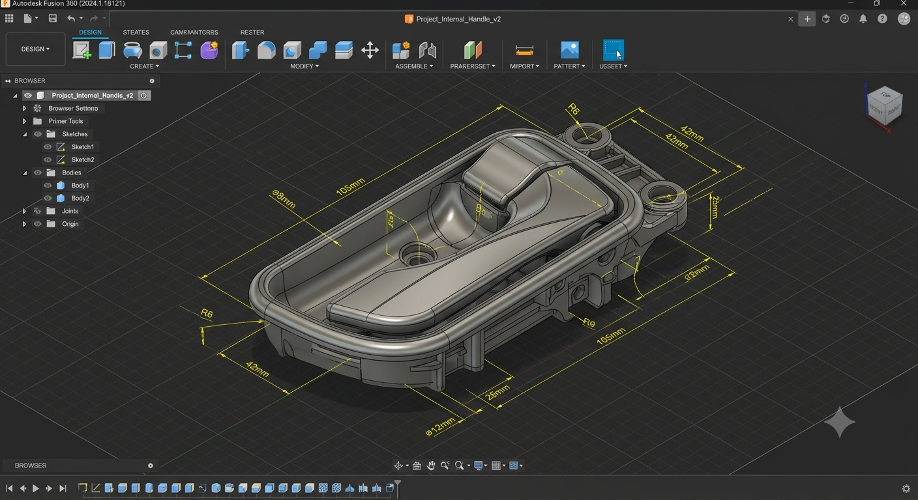918x500 pixels.
Task: Open the third toolbar tab after STEATES
Action: coord(194,33)
